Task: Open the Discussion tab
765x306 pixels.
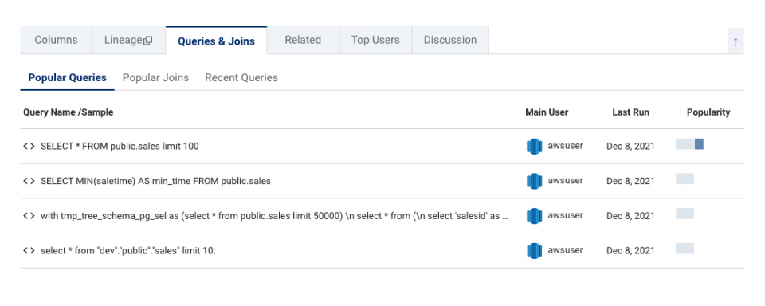Action: (450, 40)
